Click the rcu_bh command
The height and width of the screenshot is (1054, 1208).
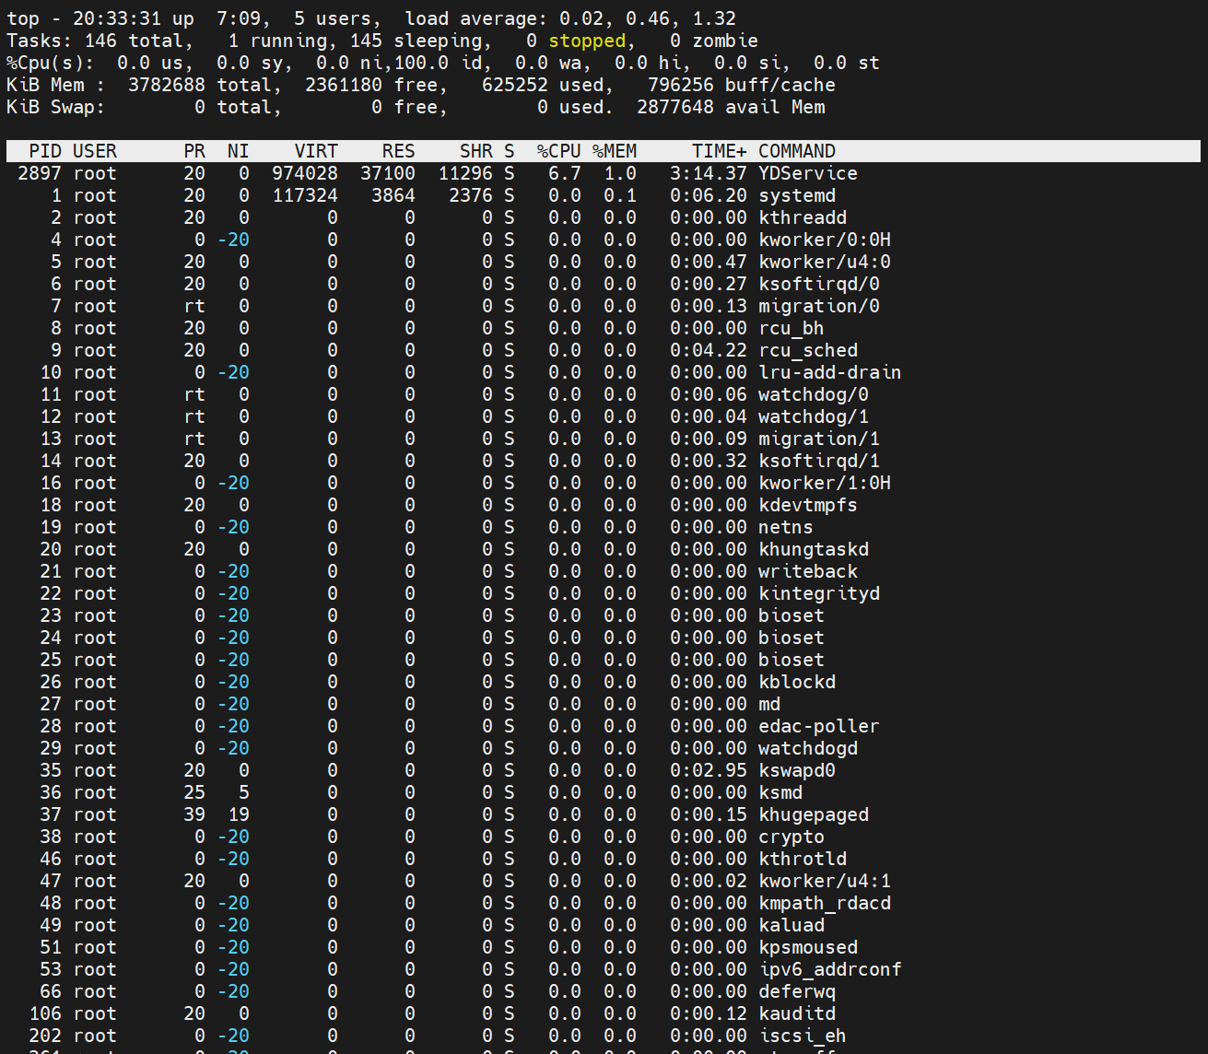(792, 328)
